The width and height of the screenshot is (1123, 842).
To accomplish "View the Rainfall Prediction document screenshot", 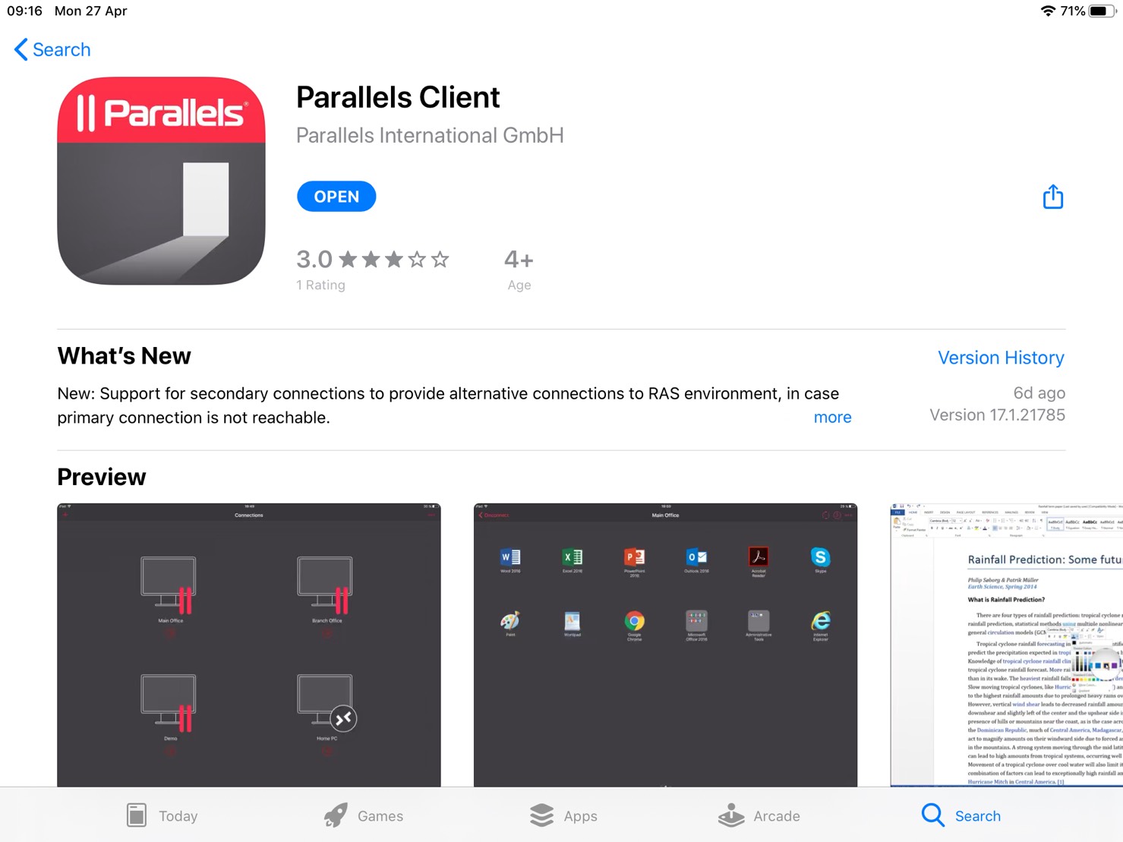I will click(x=1006, y=645).
